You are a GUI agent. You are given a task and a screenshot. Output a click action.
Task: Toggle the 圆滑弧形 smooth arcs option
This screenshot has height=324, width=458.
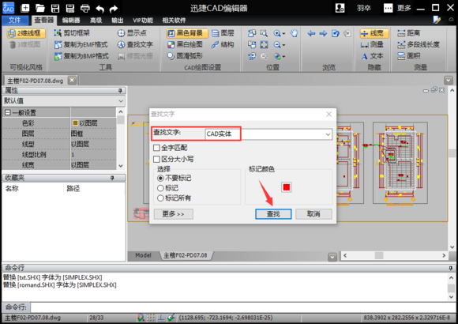point(185,55)
